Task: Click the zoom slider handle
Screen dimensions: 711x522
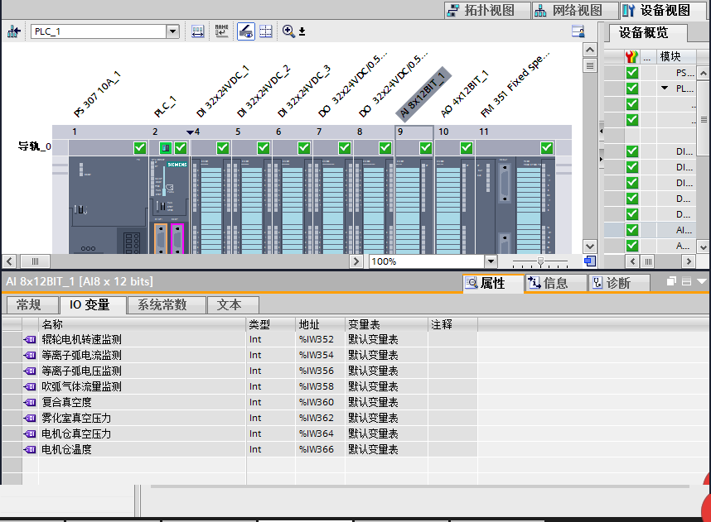Action: [540, 261]
